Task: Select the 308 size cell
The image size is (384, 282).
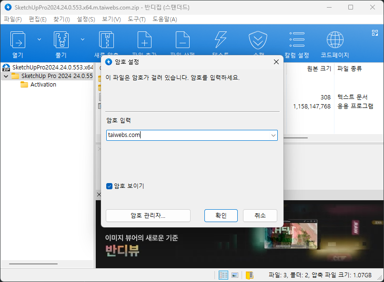Action: 325,97
